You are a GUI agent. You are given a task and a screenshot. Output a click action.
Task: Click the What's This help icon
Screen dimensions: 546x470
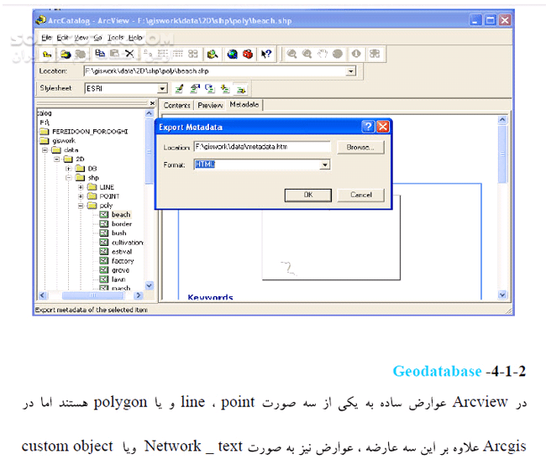coord(266,54)
